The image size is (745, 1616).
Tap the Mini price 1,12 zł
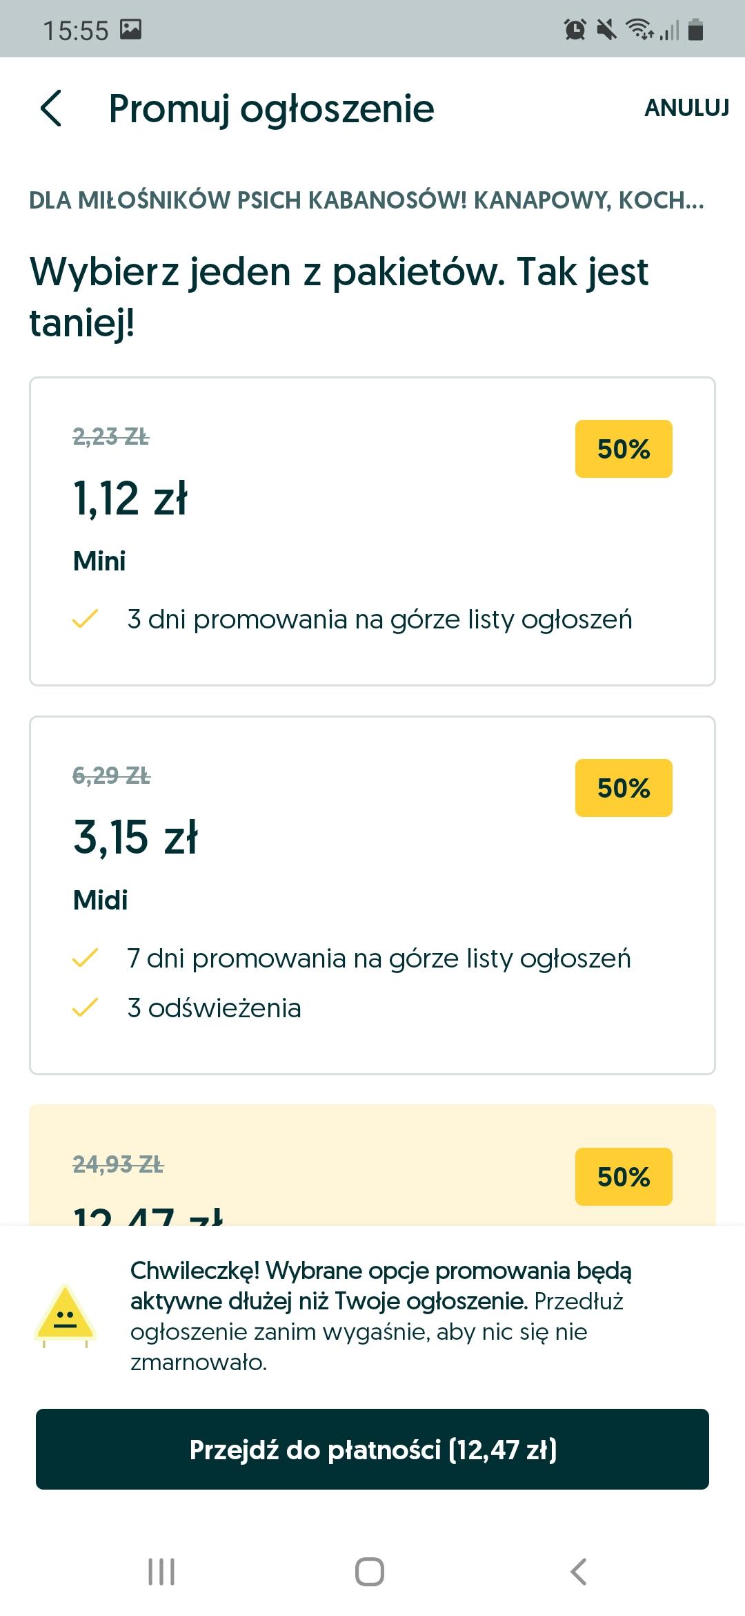pos(130,498)
